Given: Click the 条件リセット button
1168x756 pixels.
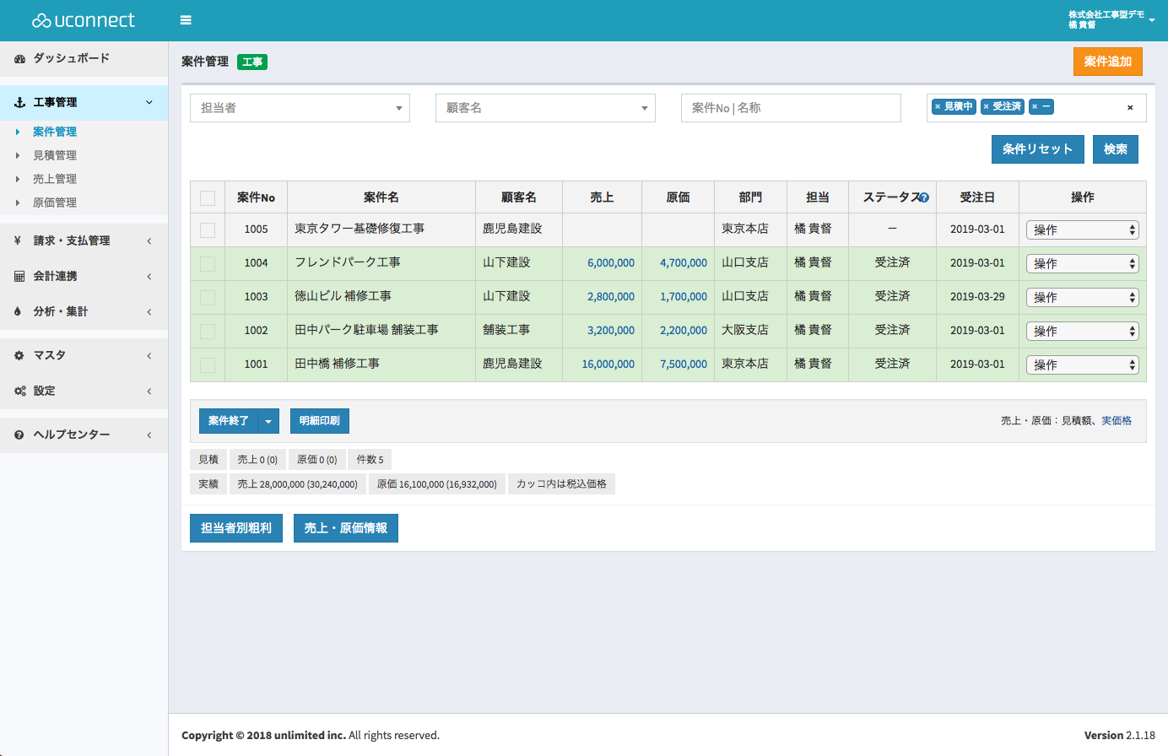Looking at the screenshot, I should (1038, 149).
